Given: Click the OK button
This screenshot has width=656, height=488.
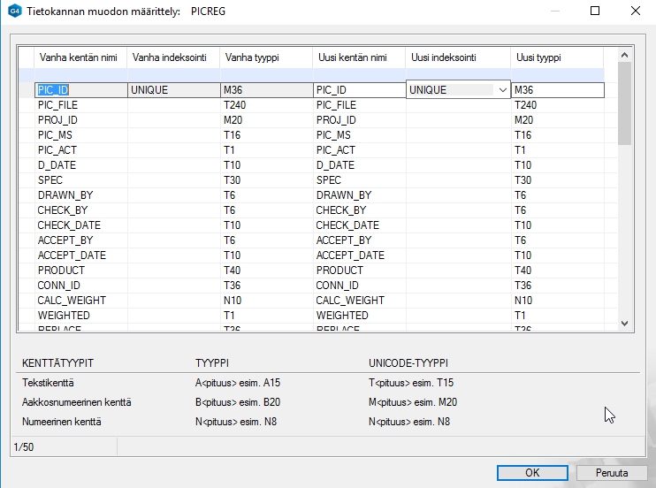Looking at the screenshot, I should click(531, 473).
